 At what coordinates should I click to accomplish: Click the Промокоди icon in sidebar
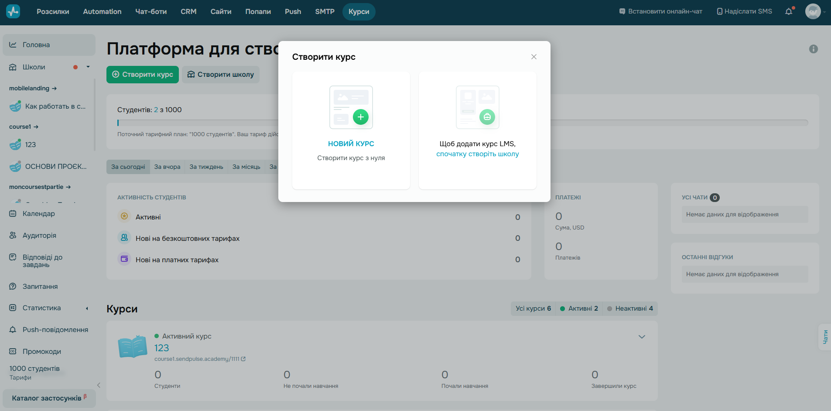click(x=13, y=351)
